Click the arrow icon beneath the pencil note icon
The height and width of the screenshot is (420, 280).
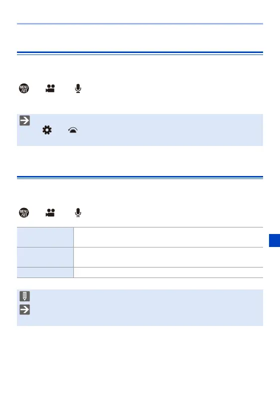pos(24,309)
